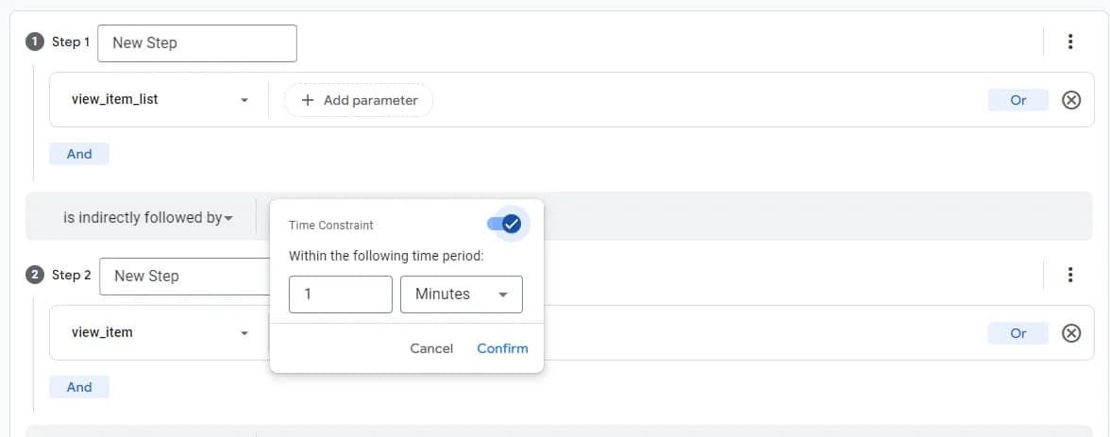Expand the view_item event dropdown
Screen dimensions: 1110x437
244,333
